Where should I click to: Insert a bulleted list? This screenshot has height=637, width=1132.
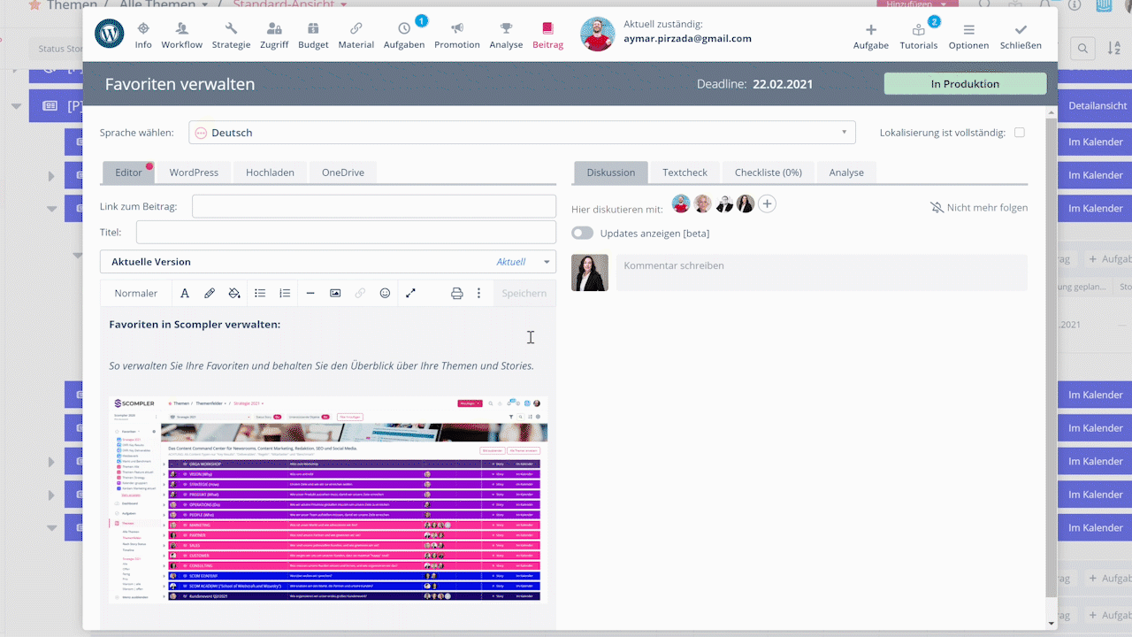[x=260, y=293]
